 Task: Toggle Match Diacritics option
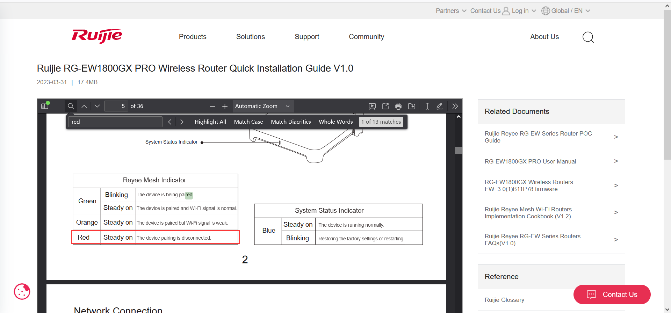click(291, 122)
